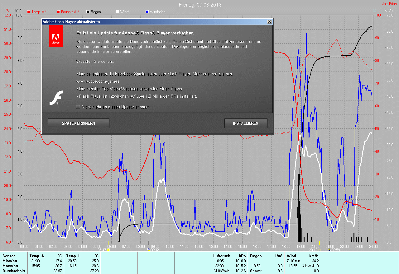Click the 'Wind' column header in the table

click(x=291, y=256)
